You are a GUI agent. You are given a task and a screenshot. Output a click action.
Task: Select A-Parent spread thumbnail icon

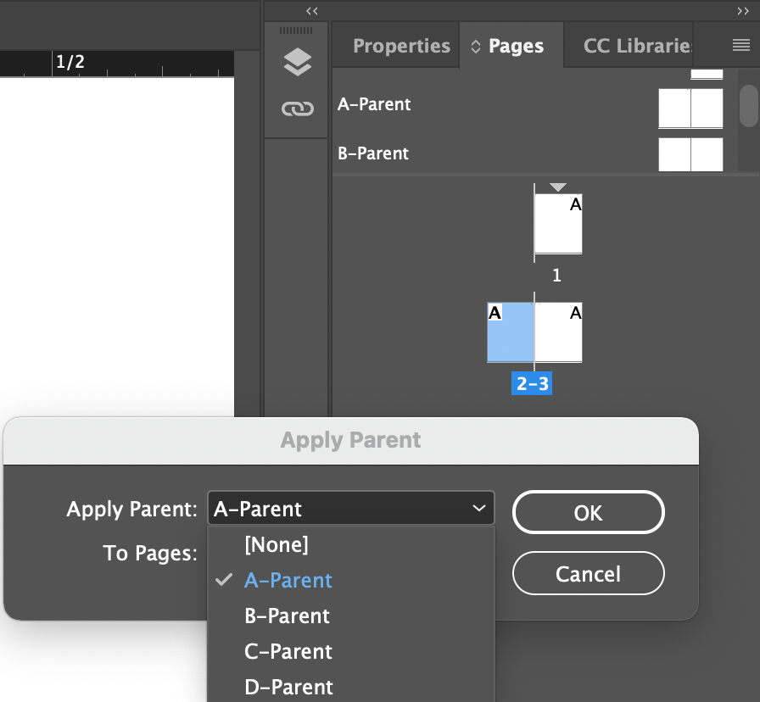coord(690,108)
